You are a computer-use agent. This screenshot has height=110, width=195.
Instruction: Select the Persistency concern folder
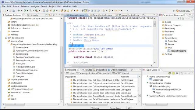(x=170, y=28)
